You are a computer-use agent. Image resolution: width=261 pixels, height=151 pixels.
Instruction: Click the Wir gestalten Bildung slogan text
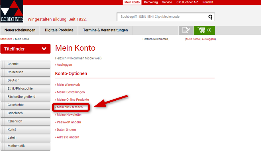click(57, 19)
